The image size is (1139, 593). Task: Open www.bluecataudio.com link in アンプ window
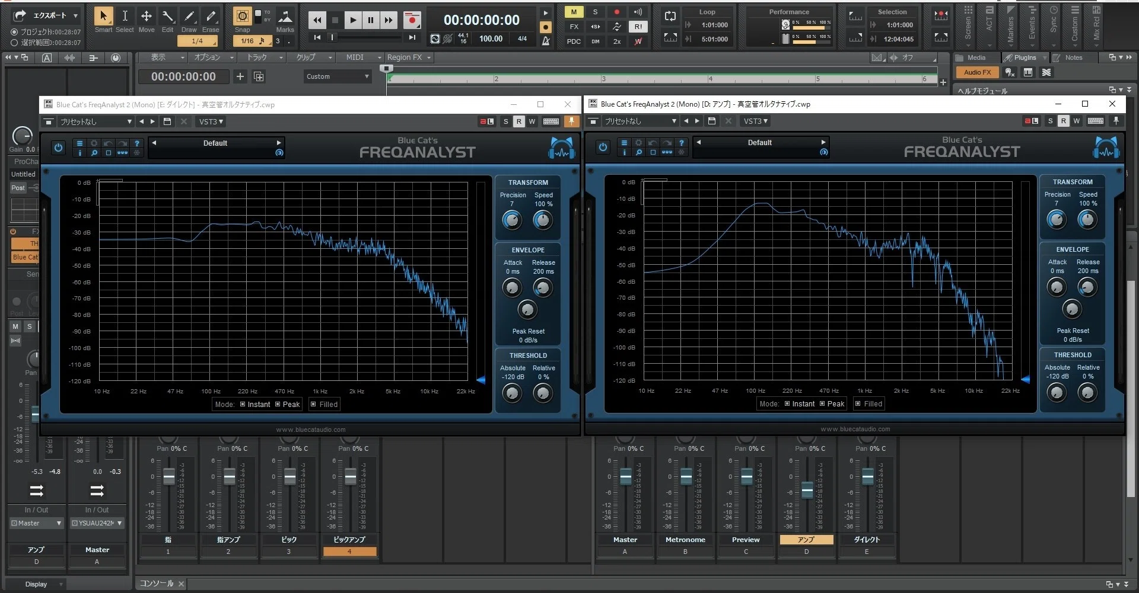(x=855, y=429)
